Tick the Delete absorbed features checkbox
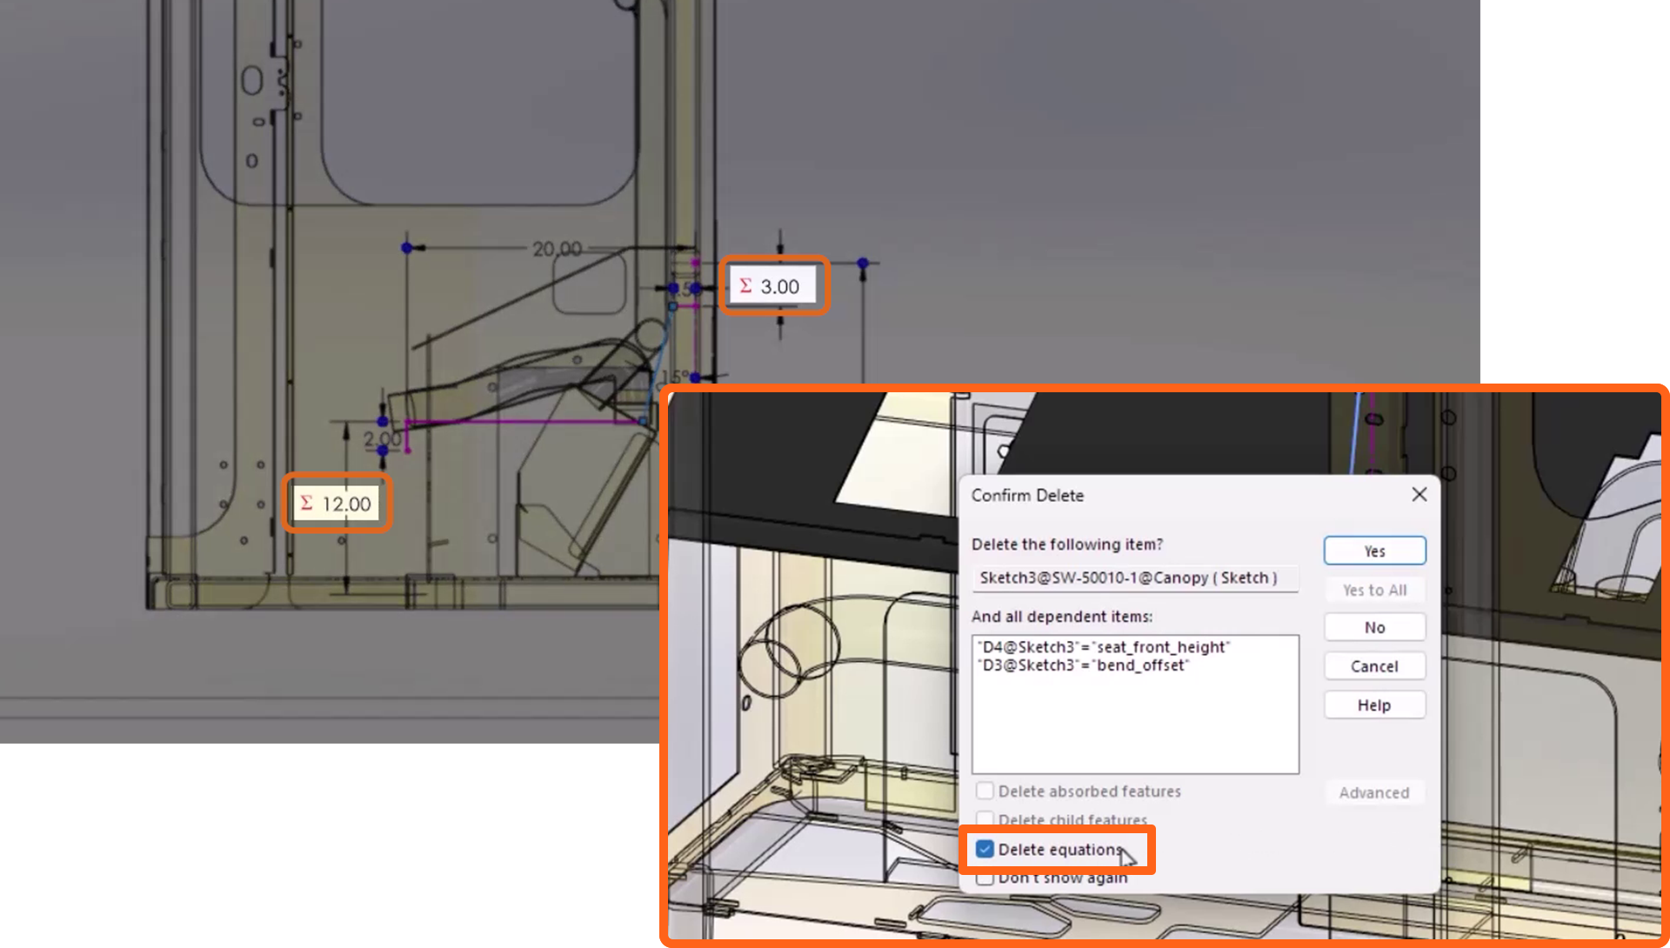Image resolution: width=1670 pixels, height=948 pixels. tap(985, 791)
